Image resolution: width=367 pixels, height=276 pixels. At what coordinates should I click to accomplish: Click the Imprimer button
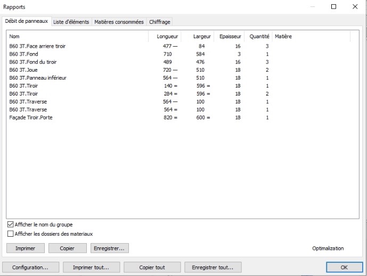[x=25, y=248]
